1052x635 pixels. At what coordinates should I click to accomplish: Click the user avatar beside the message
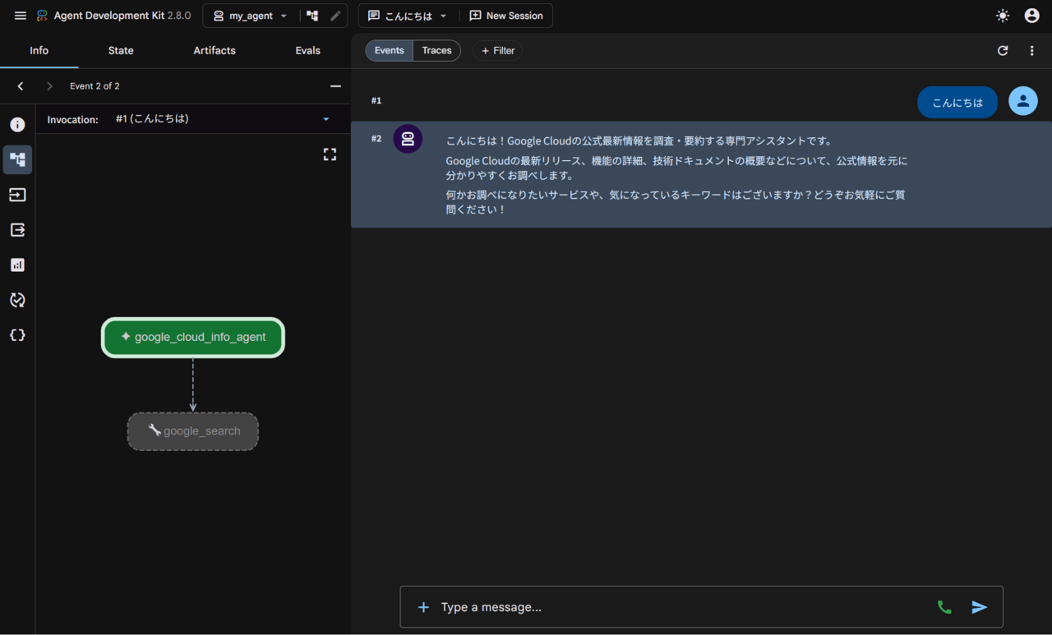click(1023, 101)
